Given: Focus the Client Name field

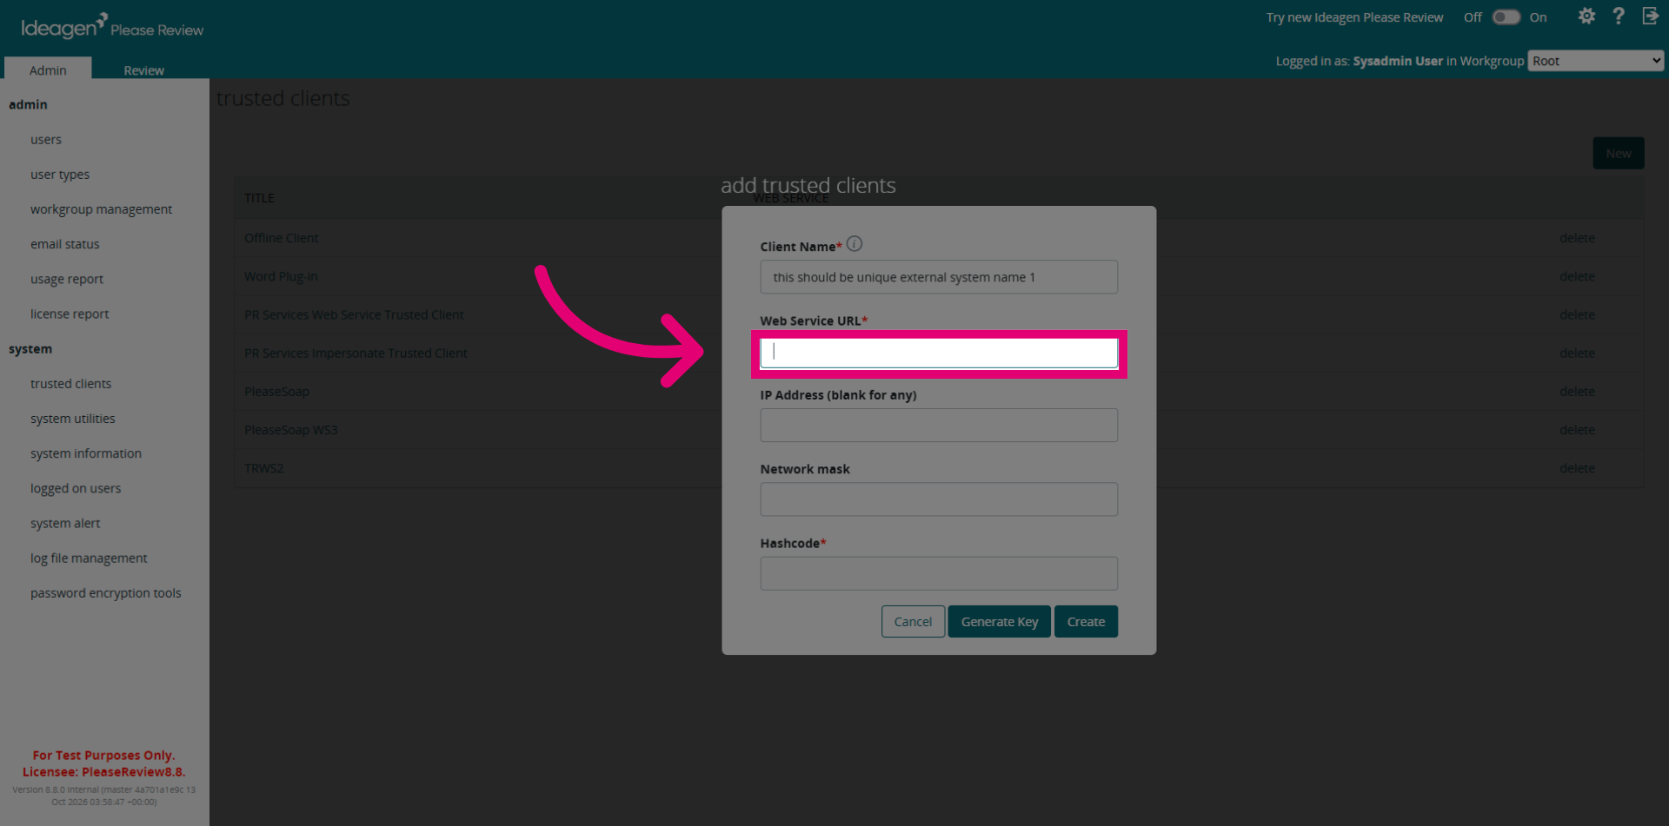Looking at the screenshot, I should 939,277.
